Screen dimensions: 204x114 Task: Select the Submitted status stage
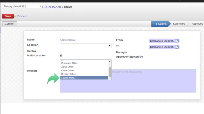pos(179,24)
